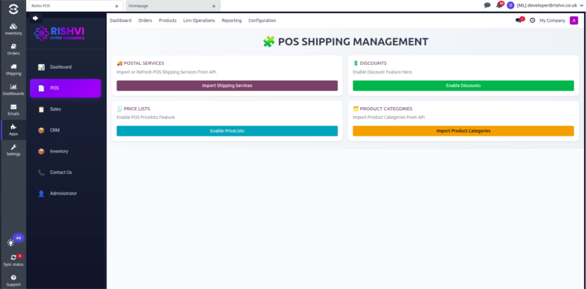
Task: Open the purple user avatar menu
Action: (574, 21)
